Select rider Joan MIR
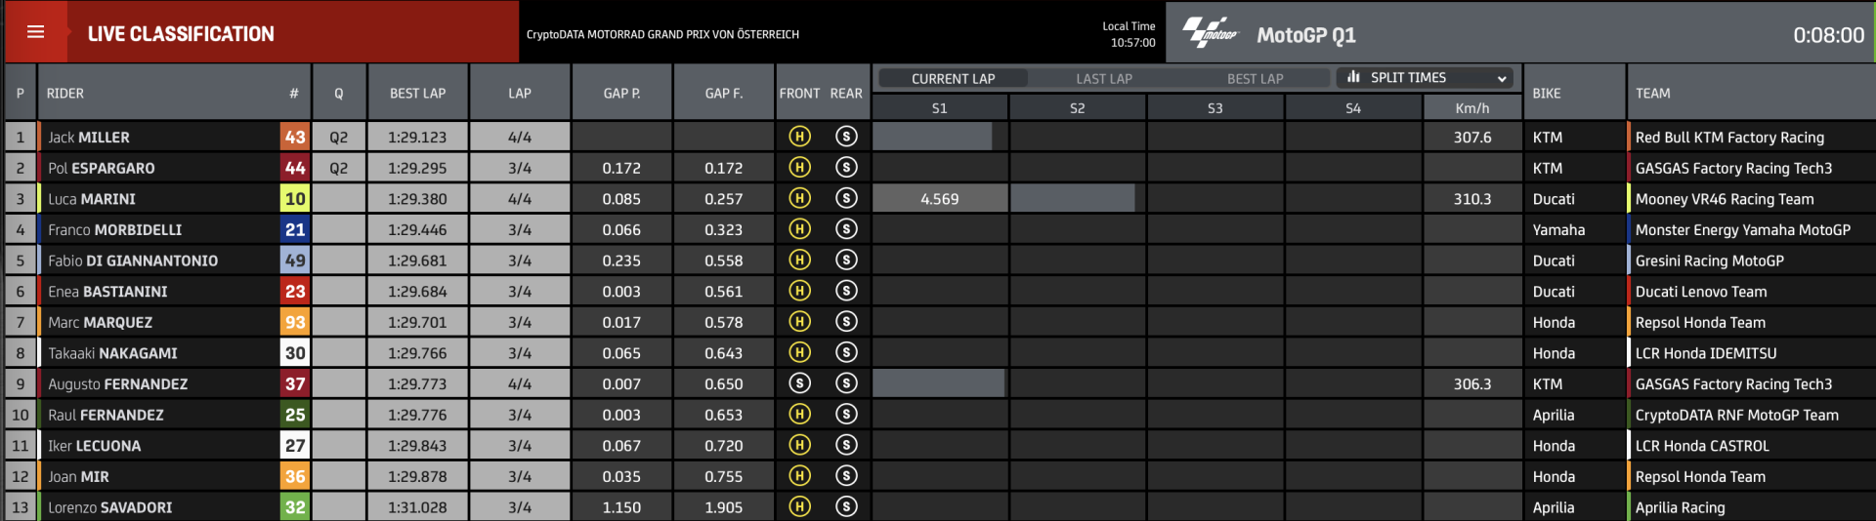1876x521 pixels. click(78, 476)
